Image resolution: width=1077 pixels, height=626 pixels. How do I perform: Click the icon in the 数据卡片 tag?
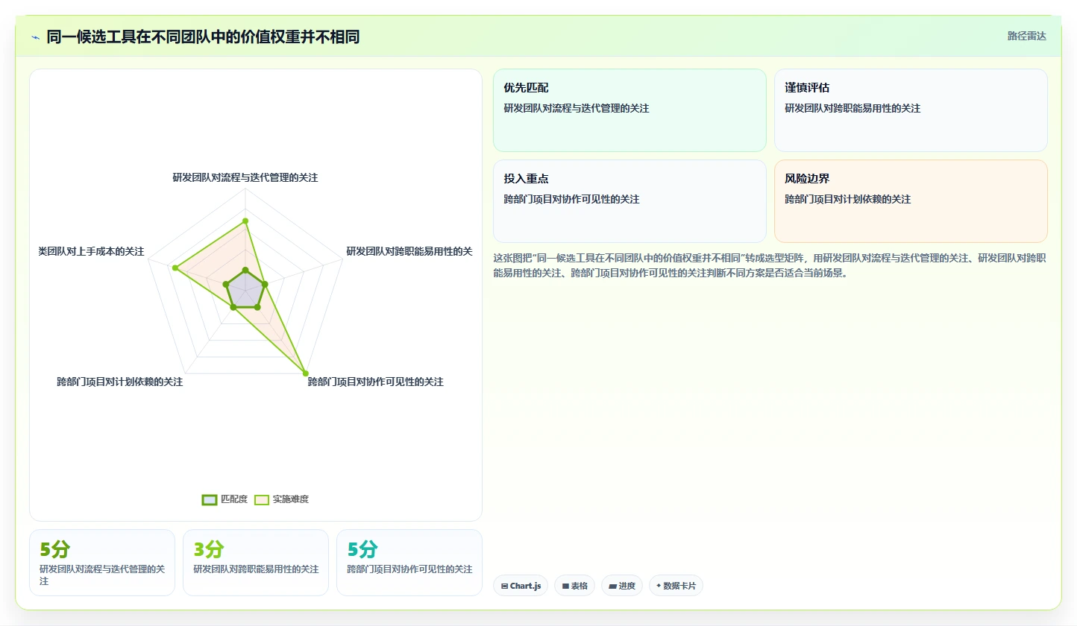coord(659,586)
